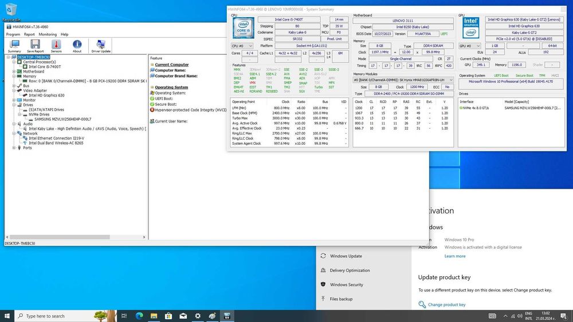Click the tree scrollbar right arrow
Screen dimensions: 573x322
(x=144, y=237)
